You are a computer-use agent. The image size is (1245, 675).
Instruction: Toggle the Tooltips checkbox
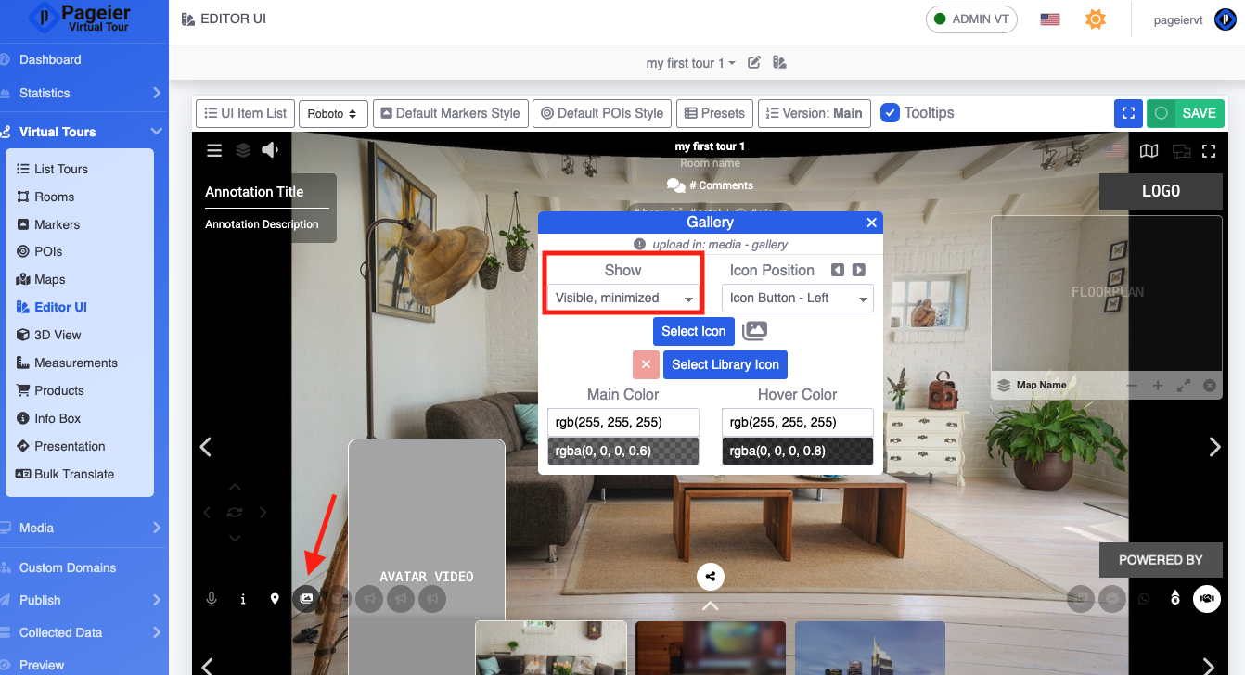(890, 113)
